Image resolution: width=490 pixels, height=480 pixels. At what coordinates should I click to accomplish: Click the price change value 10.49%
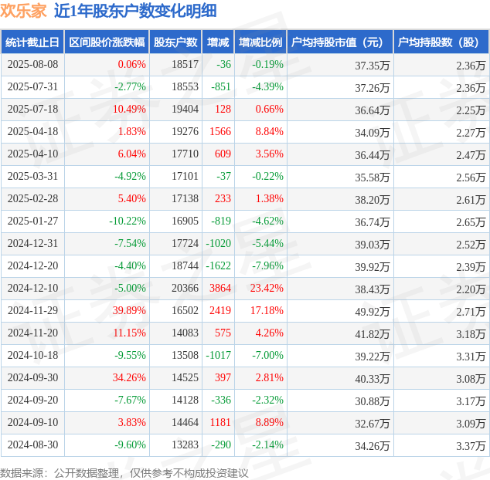pos(129,110)
